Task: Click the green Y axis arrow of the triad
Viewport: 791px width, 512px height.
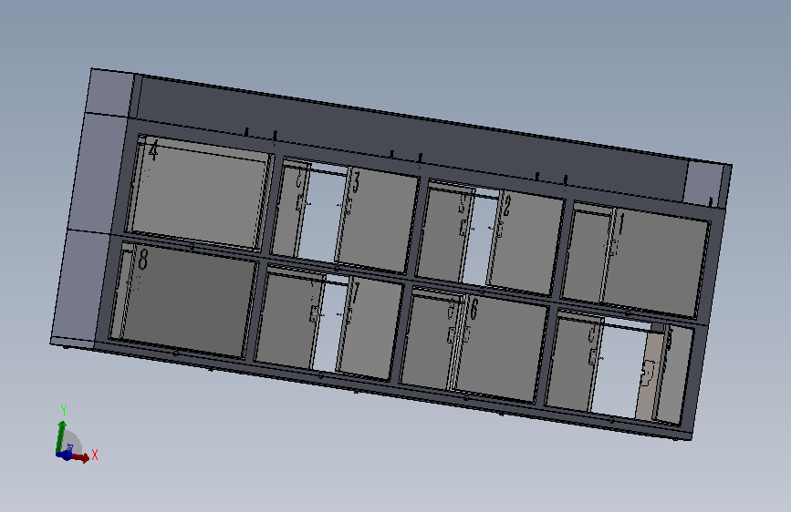Action: tap(60, 436)
